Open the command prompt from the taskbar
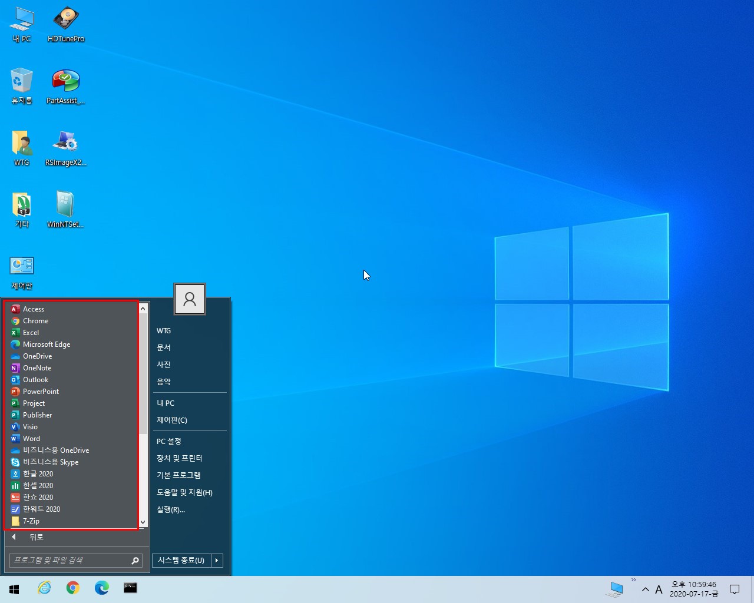 coord(130,588)
